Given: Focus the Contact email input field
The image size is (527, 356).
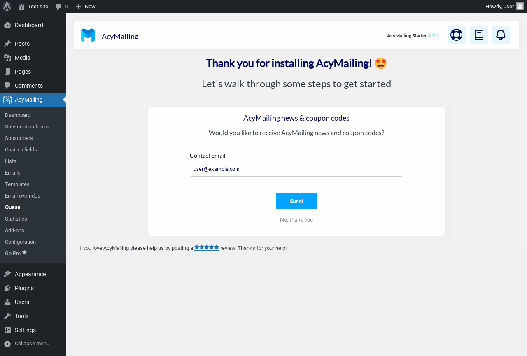Looking at the screenshot, I should (296, 169).
